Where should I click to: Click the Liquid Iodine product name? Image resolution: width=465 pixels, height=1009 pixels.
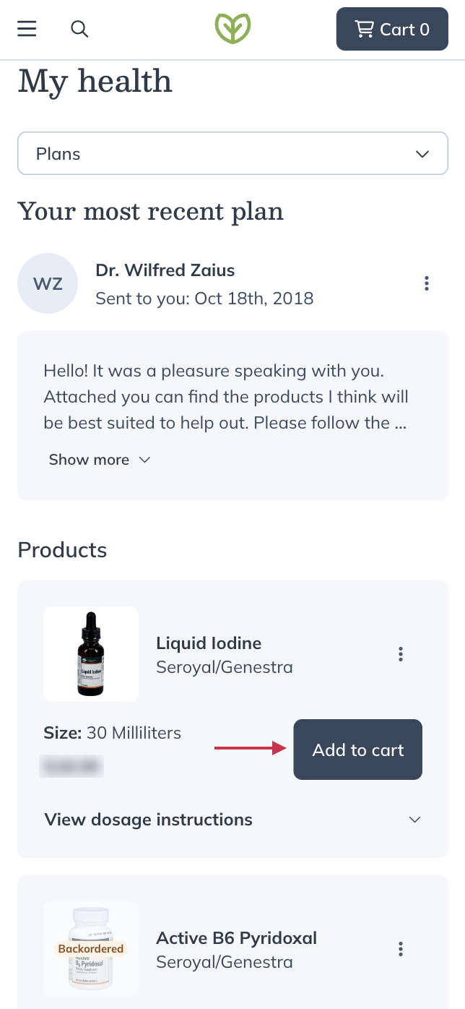tap(209, 643)
